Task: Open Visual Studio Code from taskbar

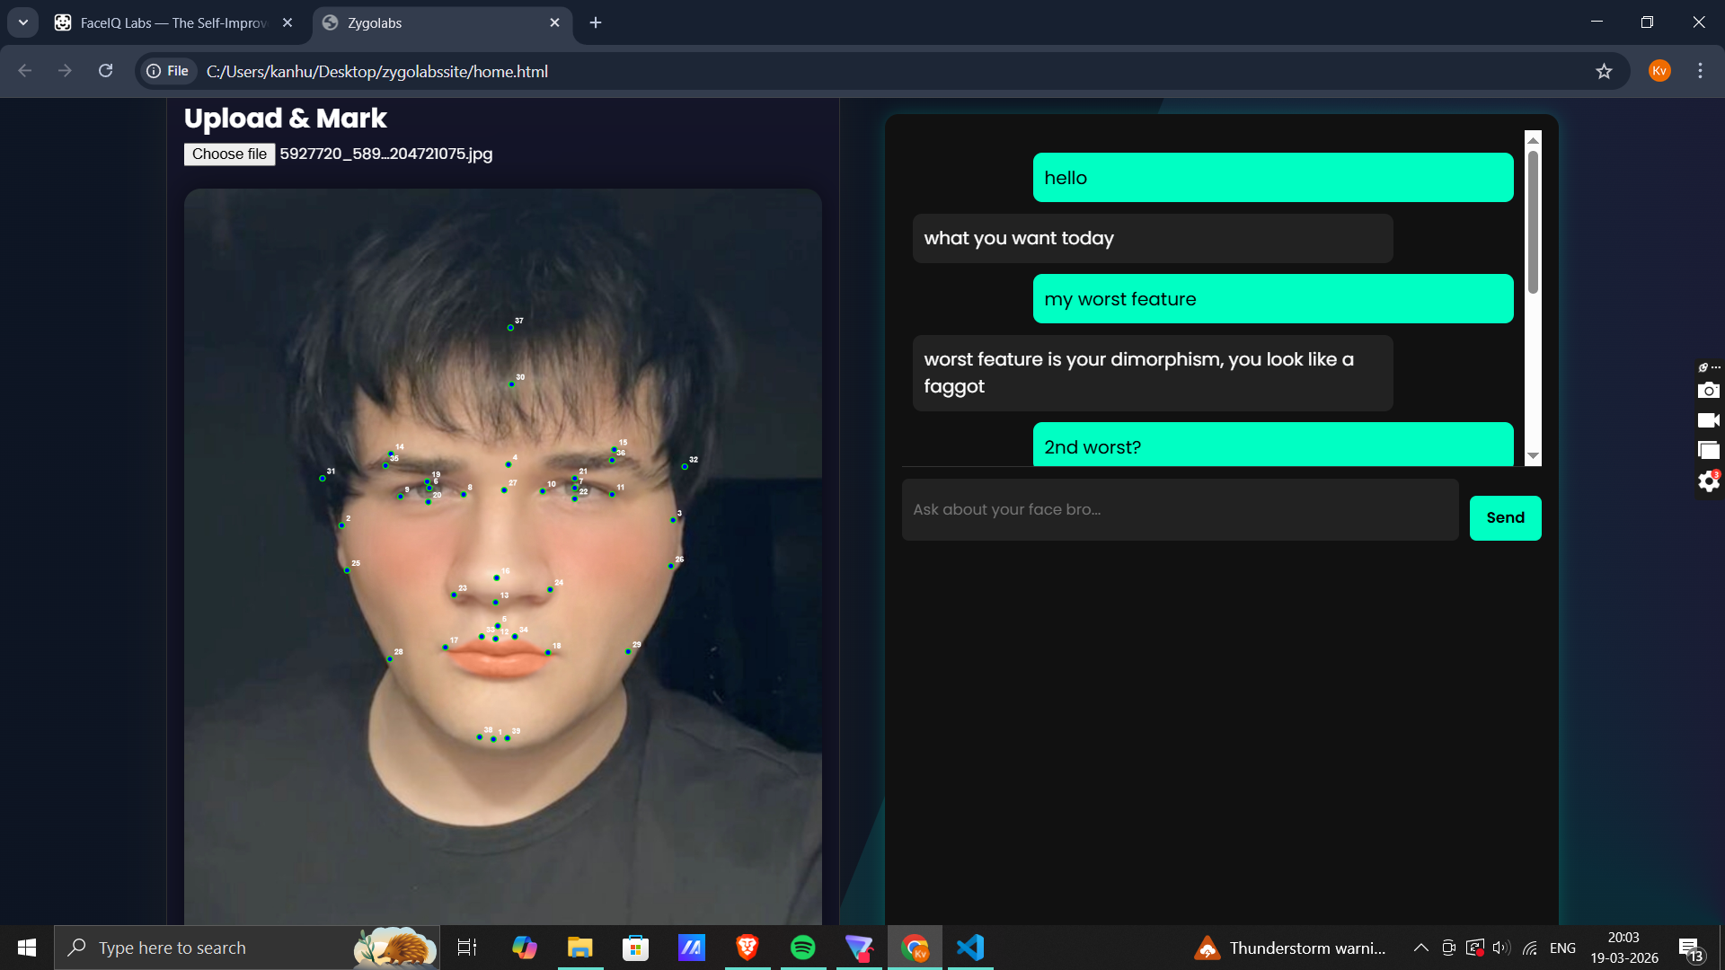Action: coord(970,948)
